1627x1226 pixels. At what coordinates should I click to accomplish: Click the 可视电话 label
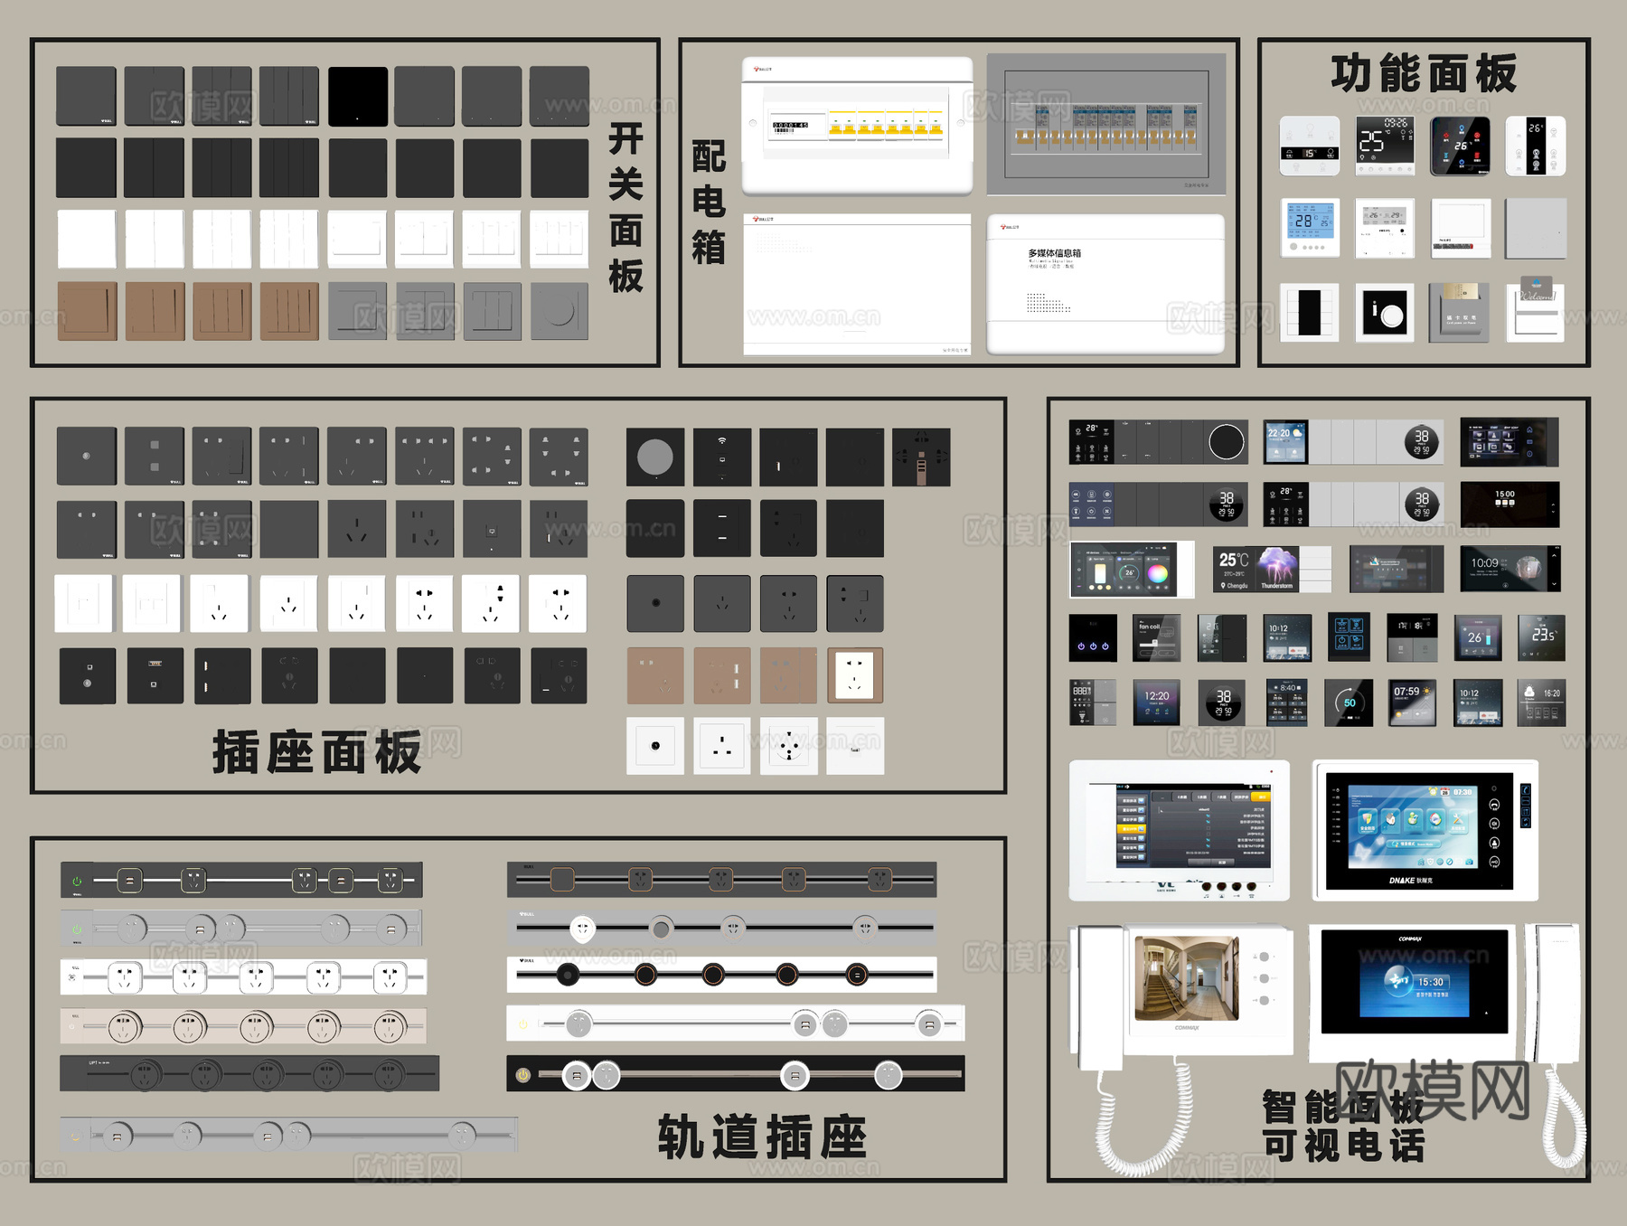[1343, 1146]
